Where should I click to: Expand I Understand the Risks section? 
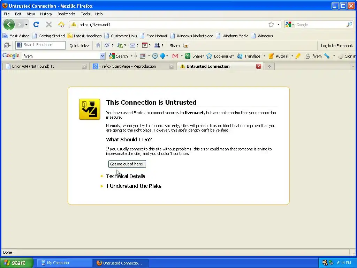point(131,186)
